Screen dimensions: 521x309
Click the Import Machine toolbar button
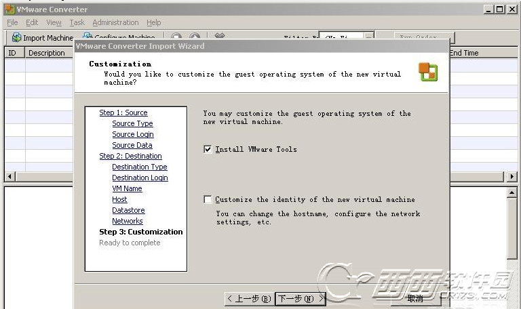click(42, 38)
